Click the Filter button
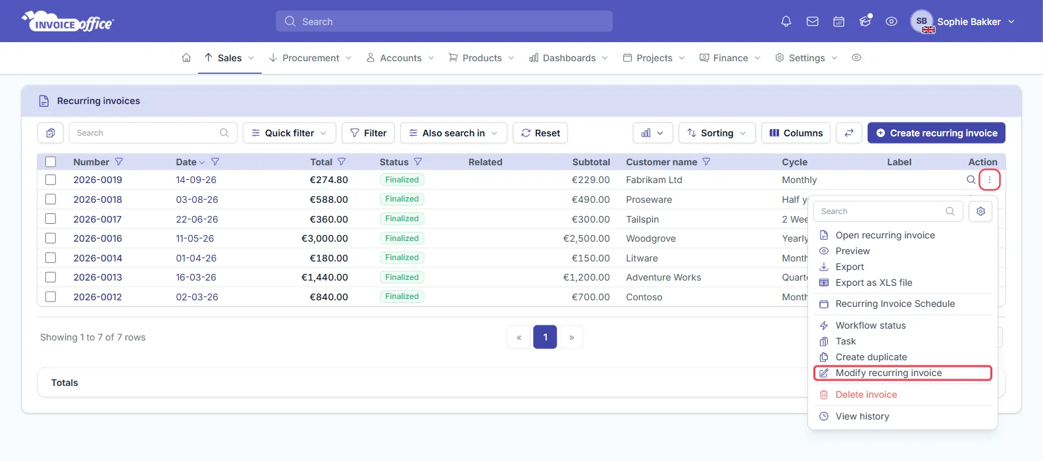 pyautogui.click(x=369, y=133)
